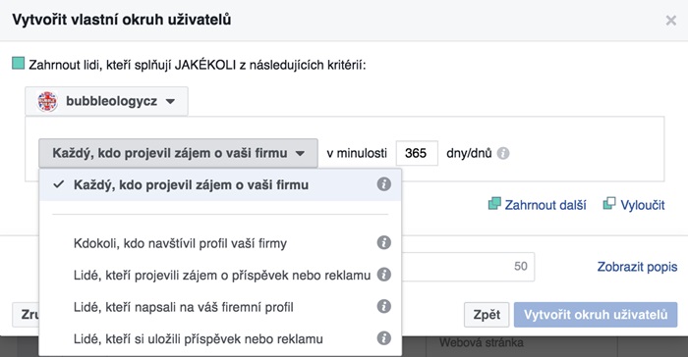Collapse the 'Každý, kdo projevil zájem o vaši firmu' dropdown

[x=178, y=153]
